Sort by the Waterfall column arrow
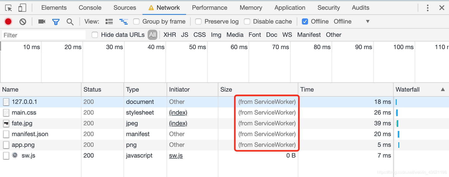This screenshot has height=177, width=449. click(x=443, y=90)
